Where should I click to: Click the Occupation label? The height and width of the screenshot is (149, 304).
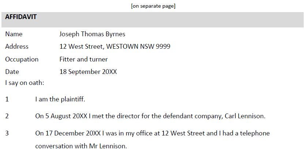pos(22,59)
